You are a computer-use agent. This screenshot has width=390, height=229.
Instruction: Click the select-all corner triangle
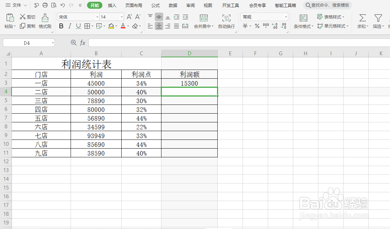coord(8,53)
